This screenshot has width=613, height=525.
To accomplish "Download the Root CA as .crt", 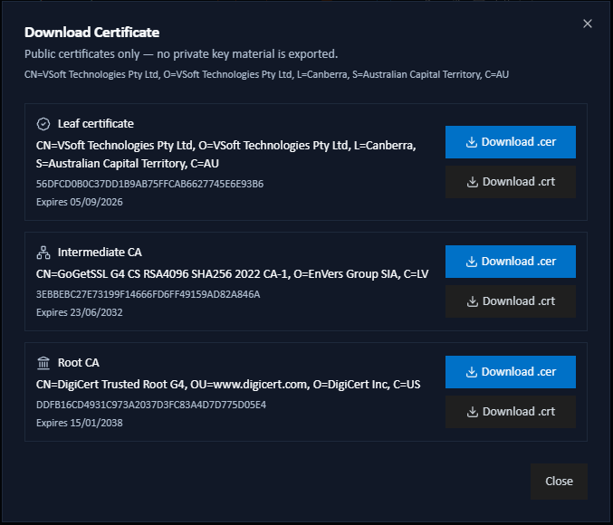I will [x=510, y=412].
